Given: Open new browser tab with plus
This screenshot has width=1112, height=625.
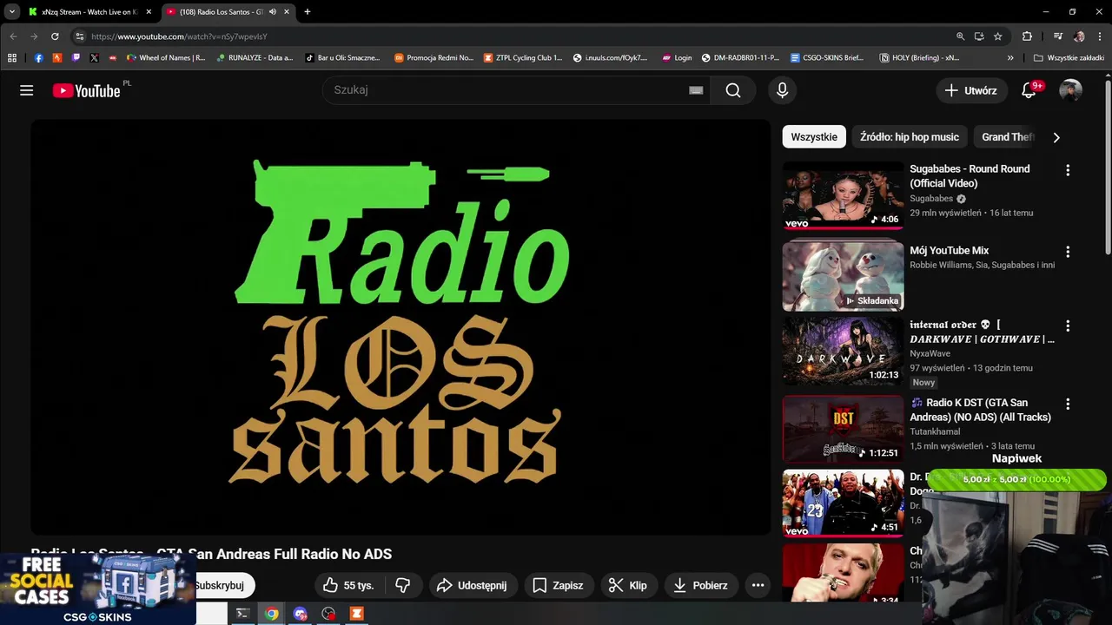Looking at the screenshot, I should (x=307, y=12).
